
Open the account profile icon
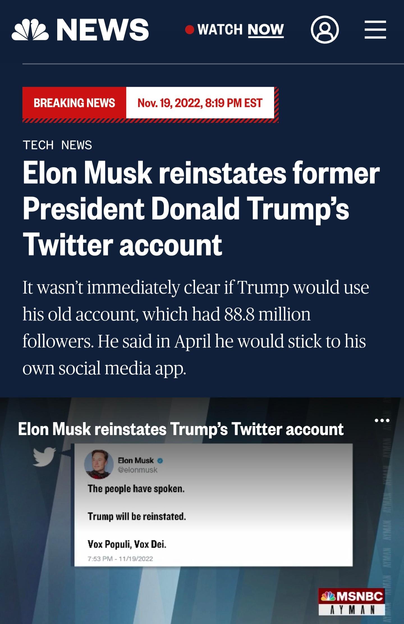click(x=325, y=29)
